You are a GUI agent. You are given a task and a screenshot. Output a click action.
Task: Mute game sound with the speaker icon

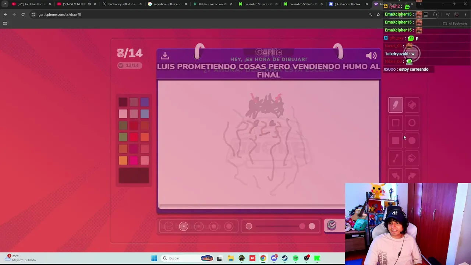(x=371, y=56)
